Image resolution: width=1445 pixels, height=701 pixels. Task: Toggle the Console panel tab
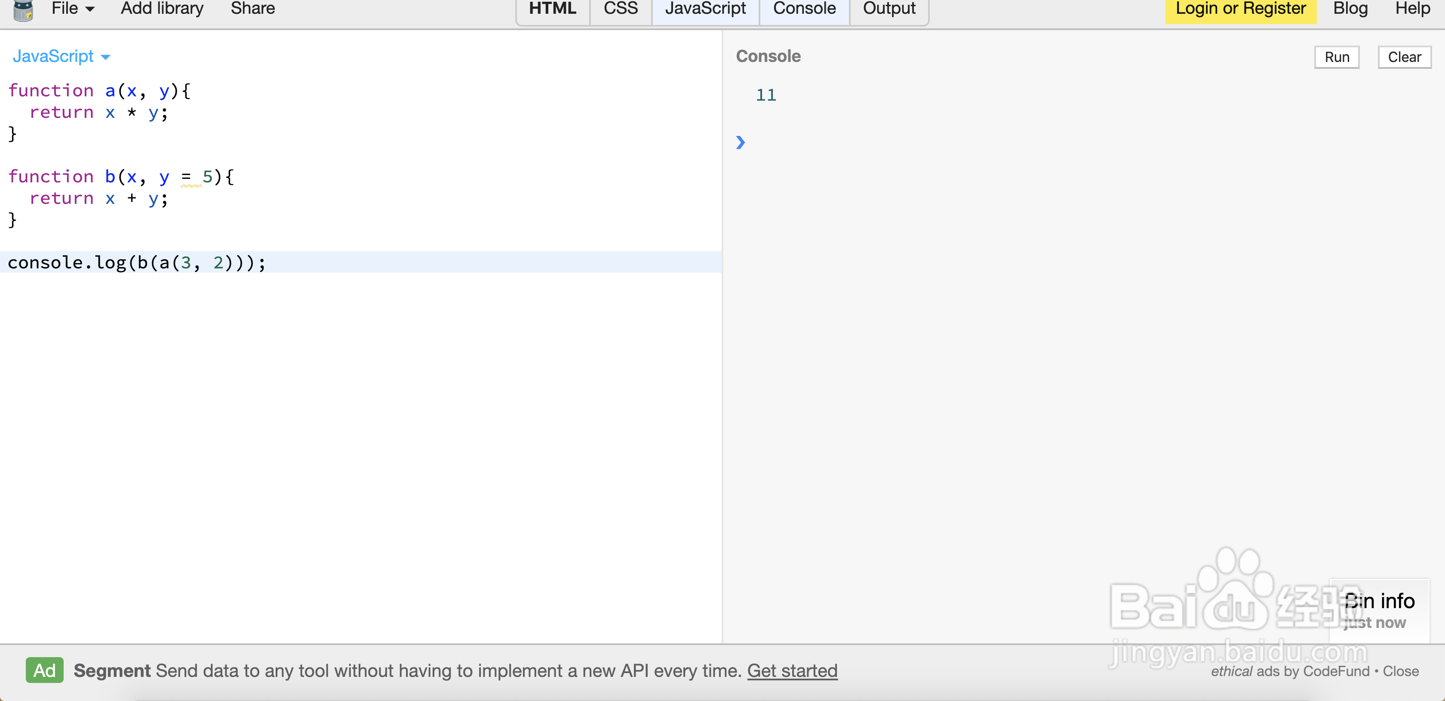point(804,9)
